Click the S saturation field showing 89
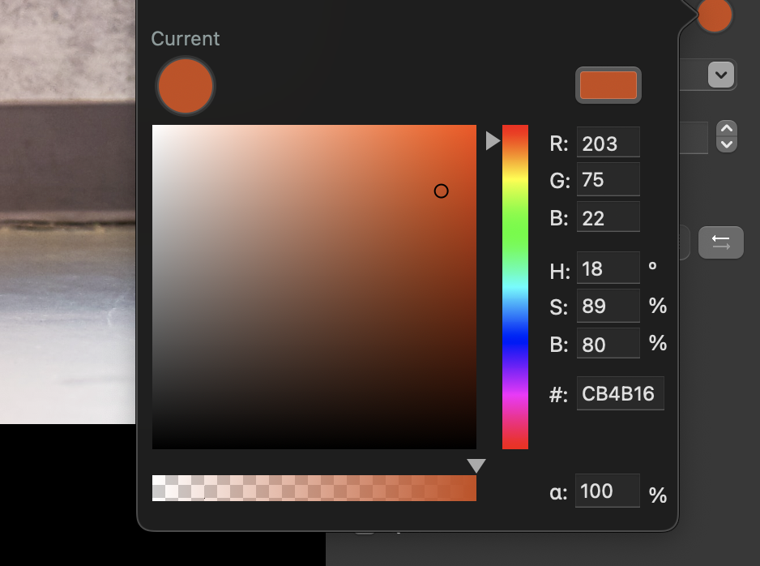Image resolution: width=760 pixels, height=566 pixels. [x=608, y=306]
